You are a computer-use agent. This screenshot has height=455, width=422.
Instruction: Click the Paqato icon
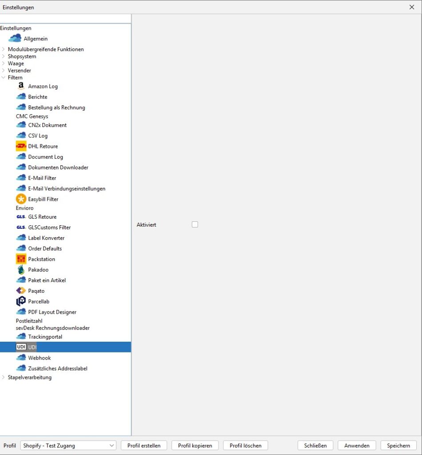pyautogui.click(x=21, y=291)
